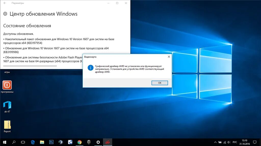Open the Windows Start menu
Image resolution: width=261 pixels, height=146 pixels.
5,142
